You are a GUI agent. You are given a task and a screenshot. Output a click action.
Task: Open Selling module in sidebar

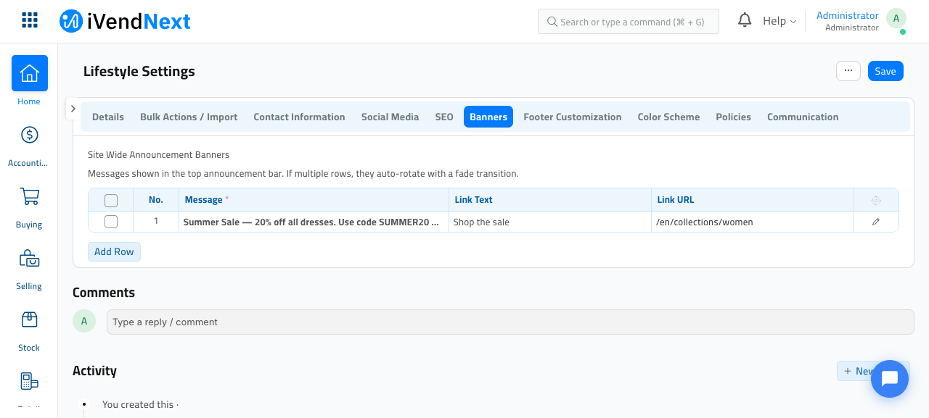(29, 268)
